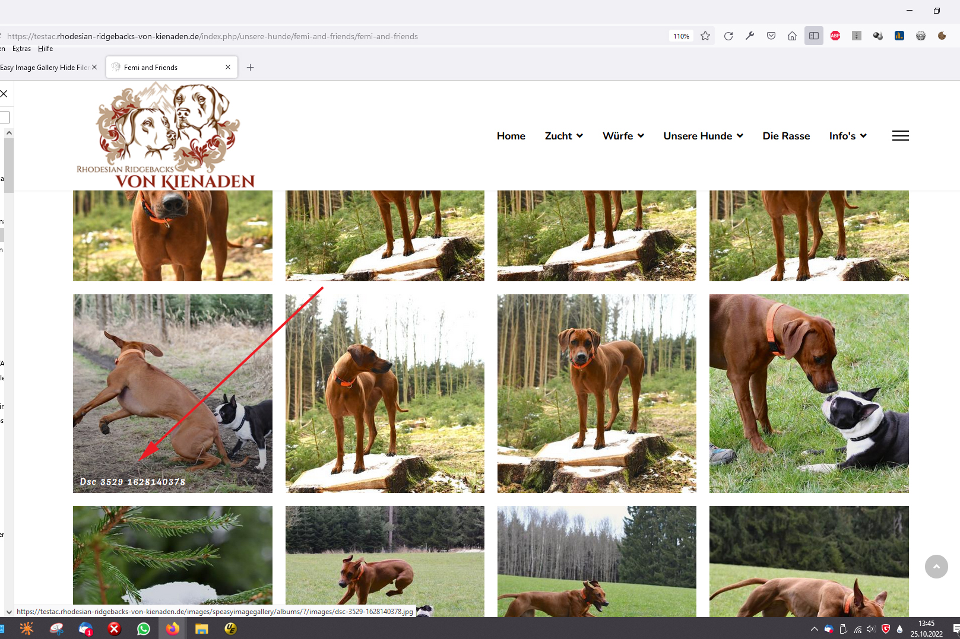Bookmark this page with the star icon
Image resolution: width=960 pixels, height=639 pixels.
click(x=705, y=36)
